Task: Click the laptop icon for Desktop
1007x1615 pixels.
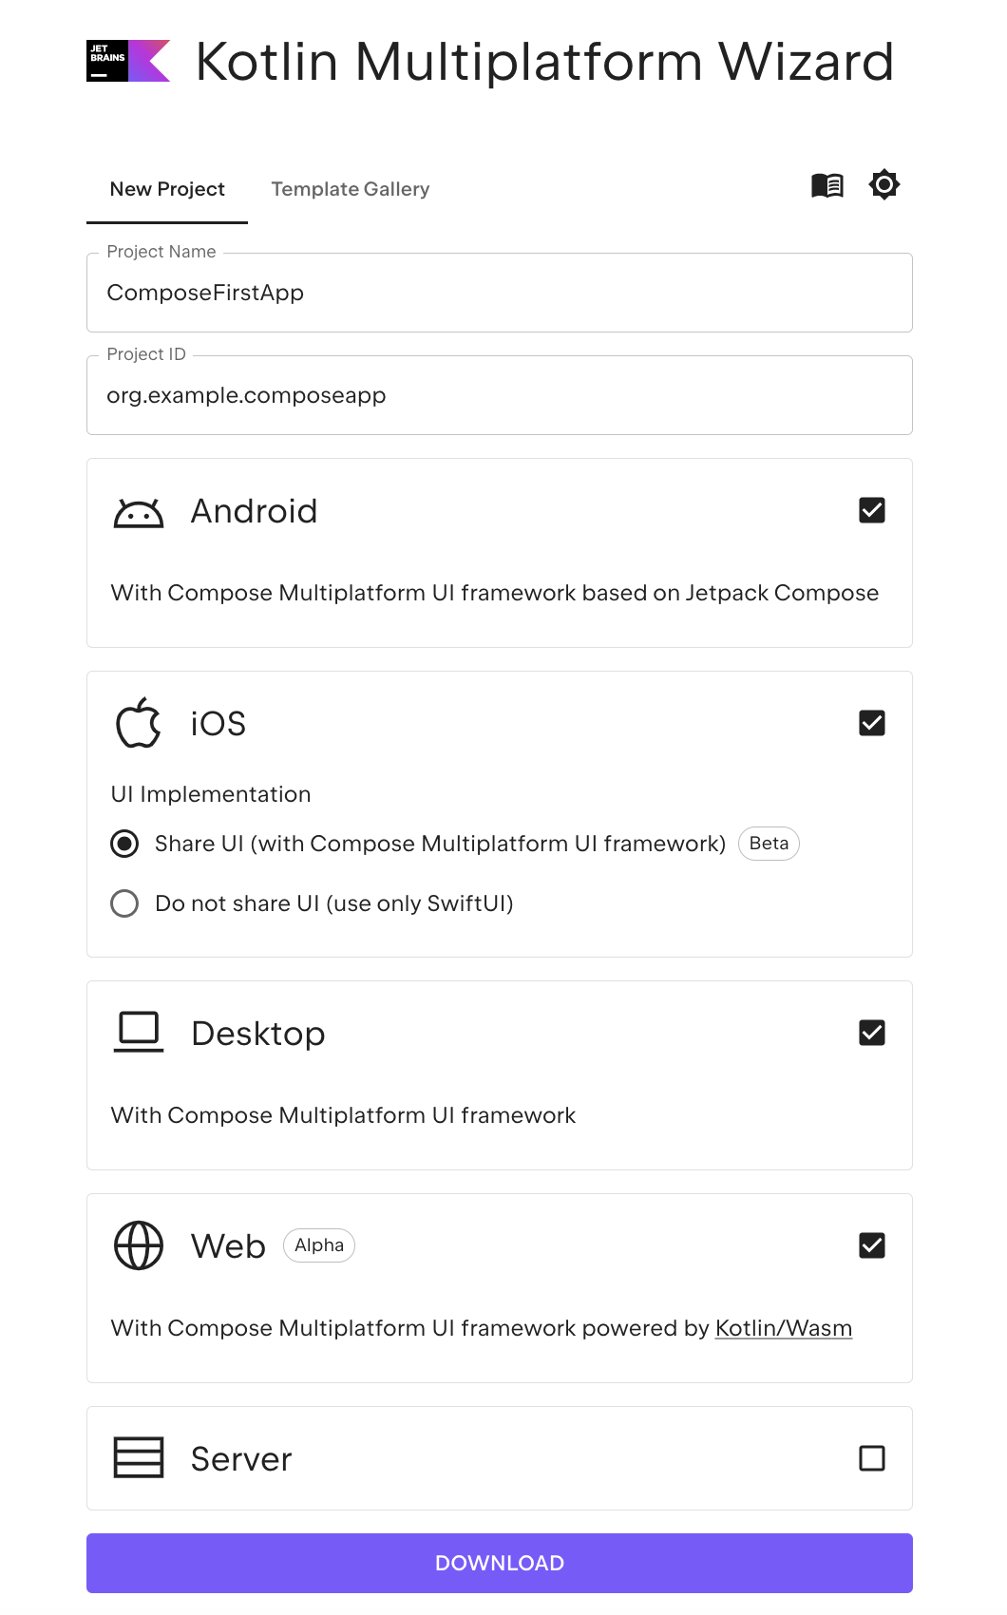Action: coord(138,1033)
